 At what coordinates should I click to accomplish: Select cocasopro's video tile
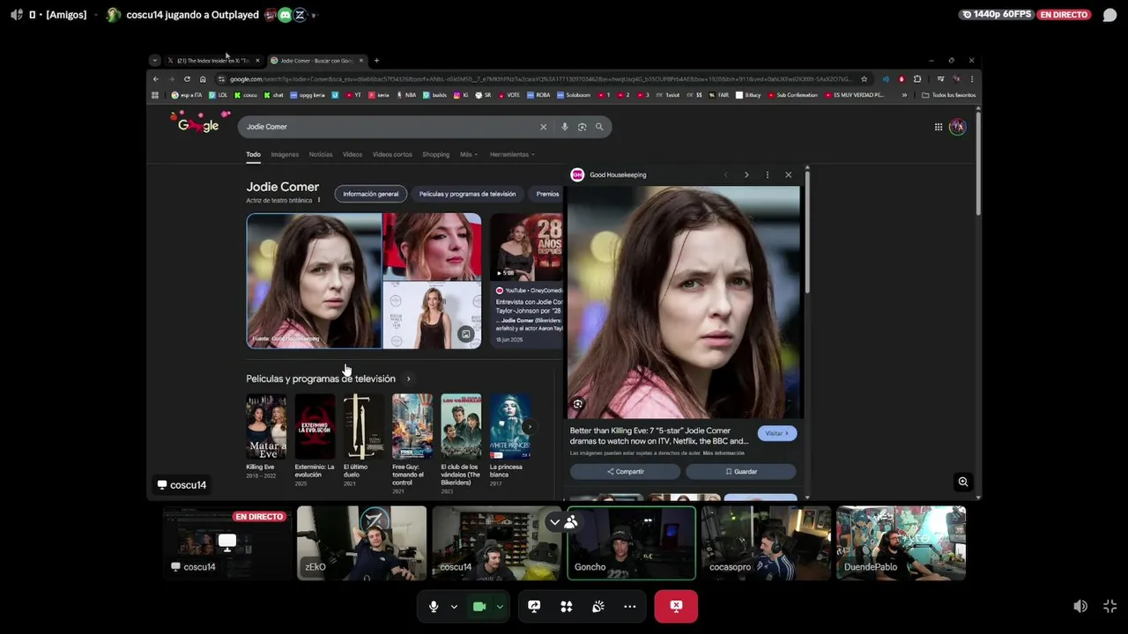[766, 543]
